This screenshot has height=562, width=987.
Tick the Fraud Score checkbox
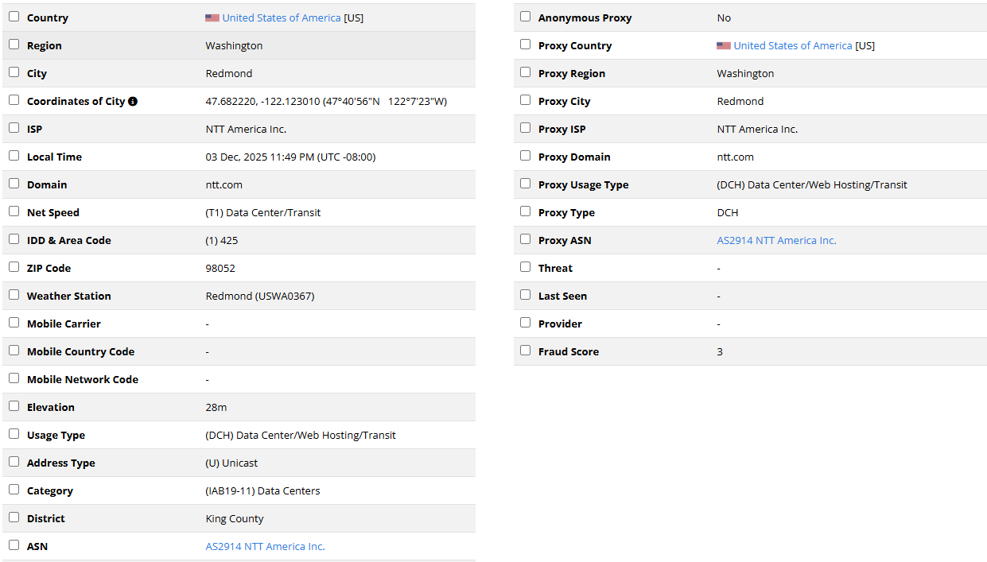click(x=526, y=351)
